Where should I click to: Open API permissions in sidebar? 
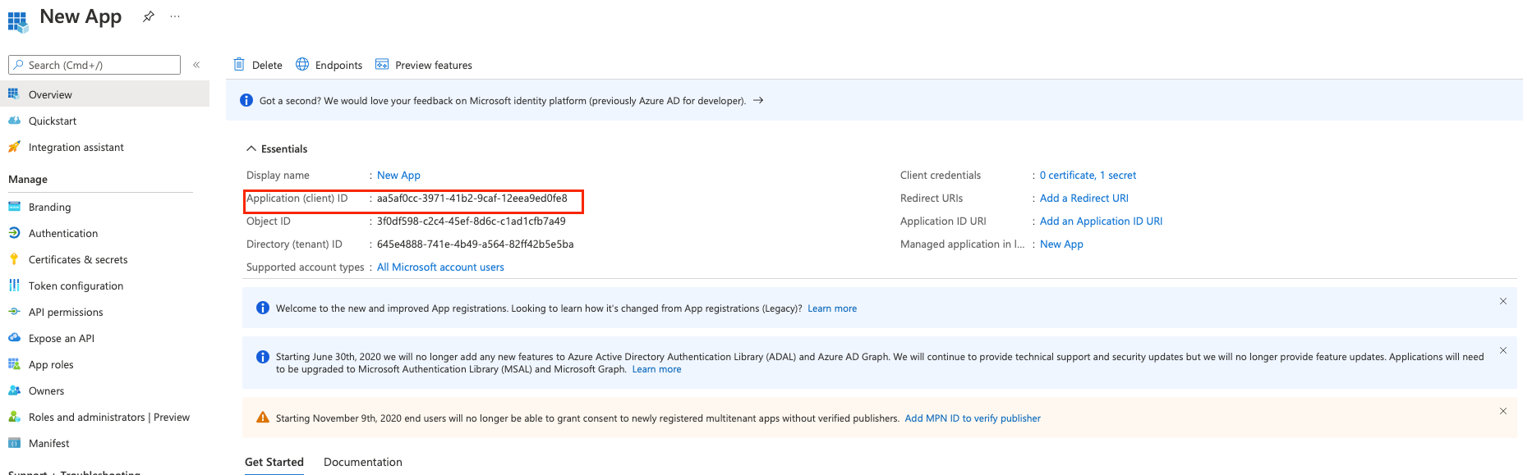click(66, 313)
